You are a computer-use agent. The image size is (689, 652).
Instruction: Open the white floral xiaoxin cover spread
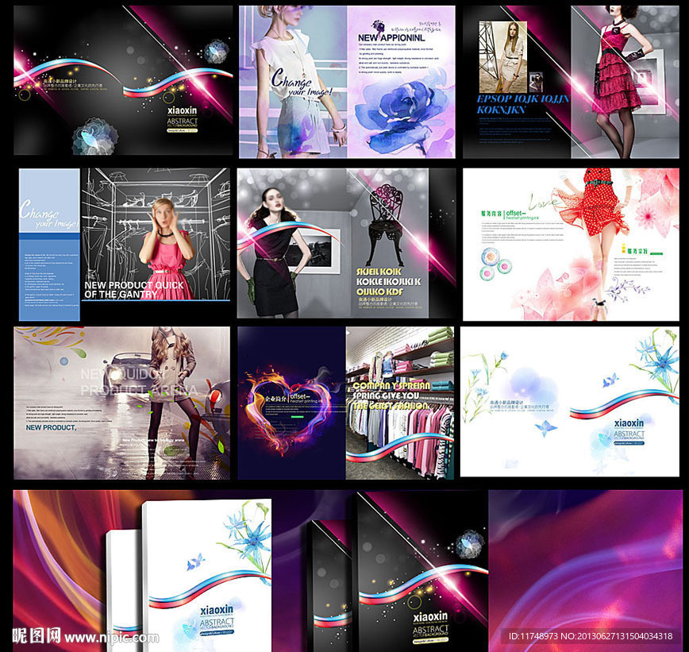(x=569, y=401)
